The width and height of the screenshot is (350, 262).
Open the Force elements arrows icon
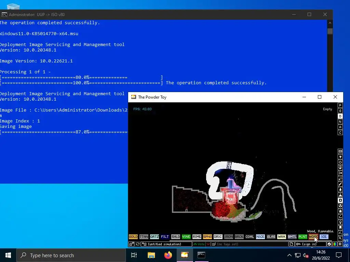tap(340, 173)
